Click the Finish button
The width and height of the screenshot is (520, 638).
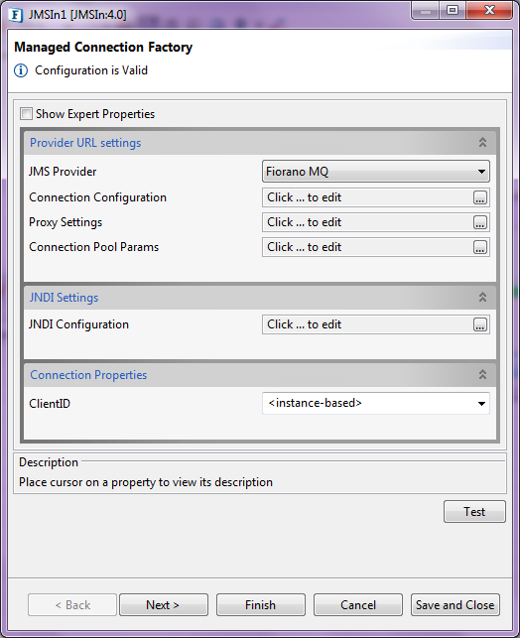tap(260, 605)
